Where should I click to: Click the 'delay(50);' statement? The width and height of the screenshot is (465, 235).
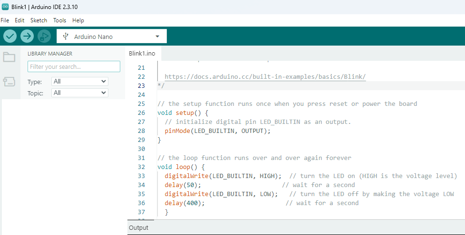(x=183, y=185)
